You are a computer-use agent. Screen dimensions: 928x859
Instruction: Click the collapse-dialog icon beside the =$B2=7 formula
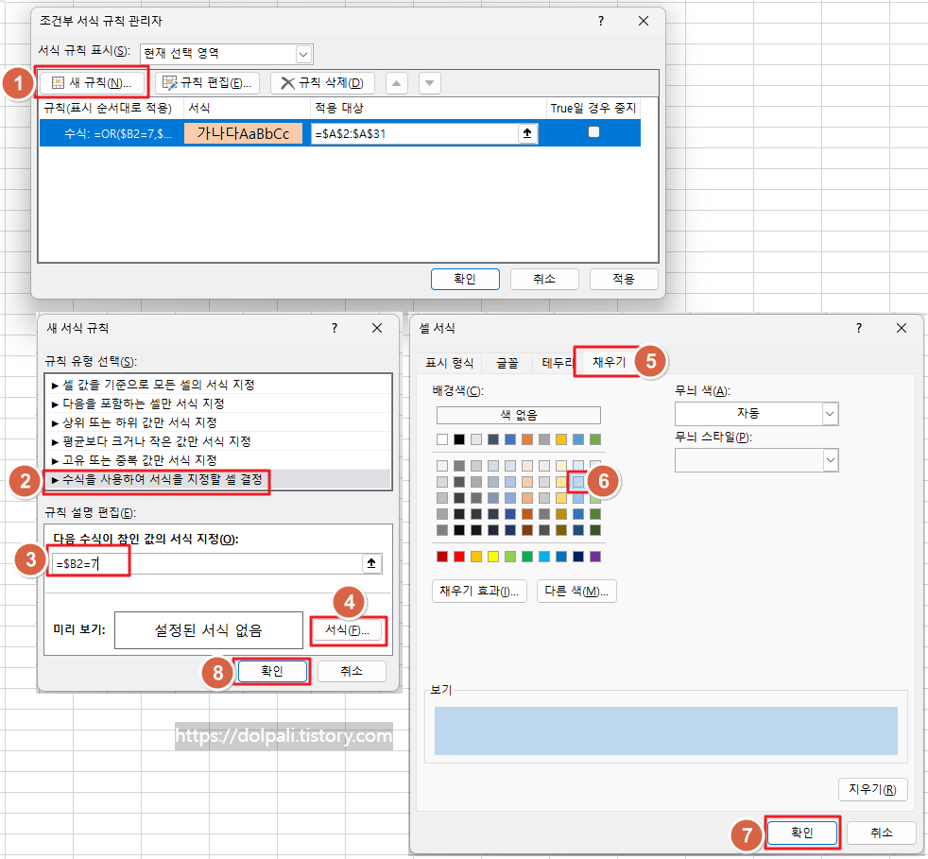point(371,563)
